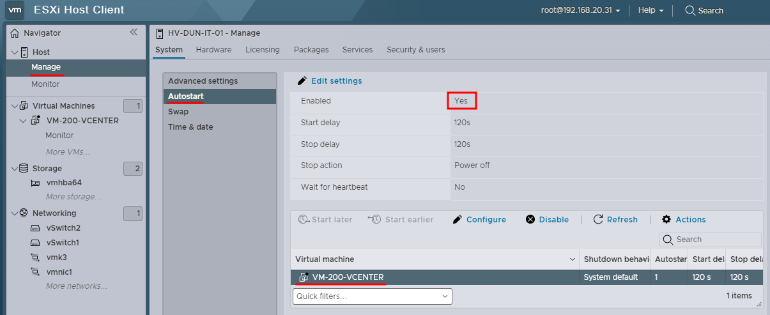Click the VMware vm logo icon

(15, 10)
